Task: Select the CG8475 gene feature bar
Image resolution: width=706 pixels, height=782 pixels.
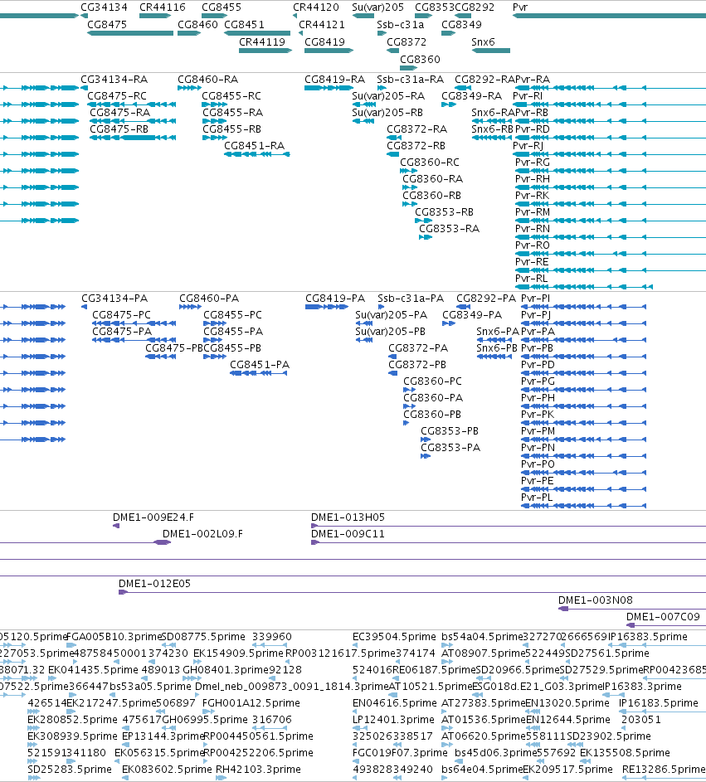Action: coord(130,33)
